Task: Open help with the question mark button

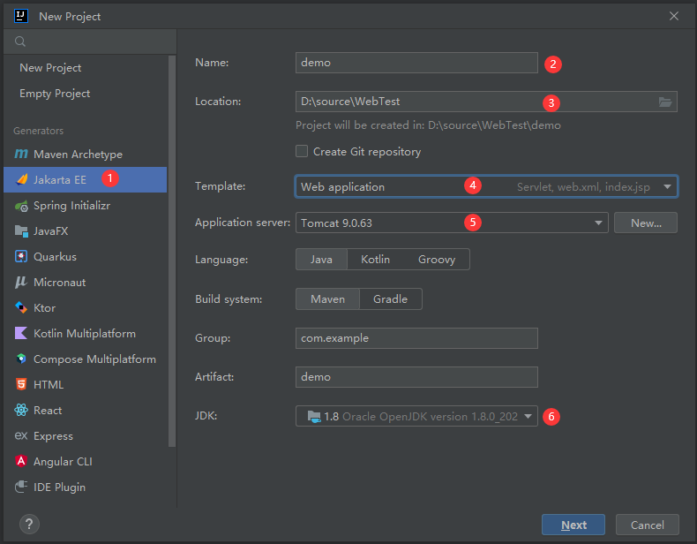Action: pyautogui.click(x=29, y=525)
